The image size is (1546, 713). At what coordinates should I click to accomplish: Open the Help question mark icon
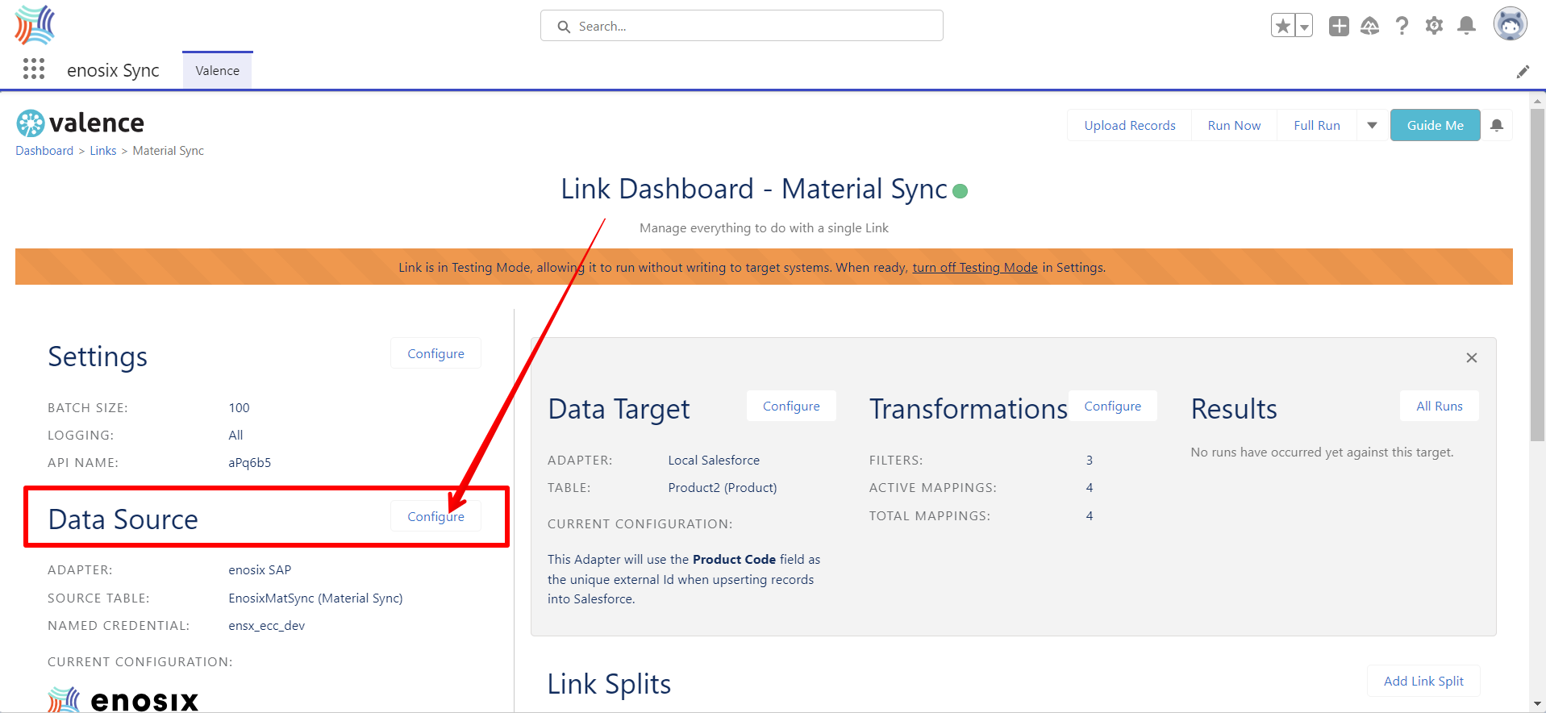pyautogui.click(x=1402, y=26)
